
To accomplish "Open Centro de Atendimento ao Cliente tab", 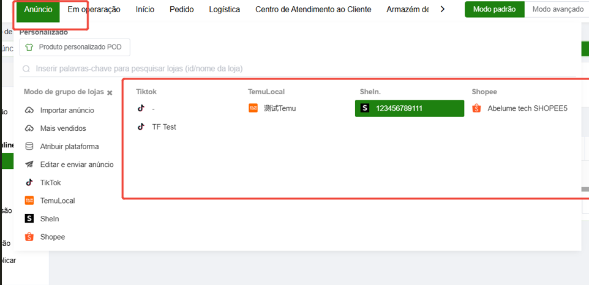I will click(313, 10).
